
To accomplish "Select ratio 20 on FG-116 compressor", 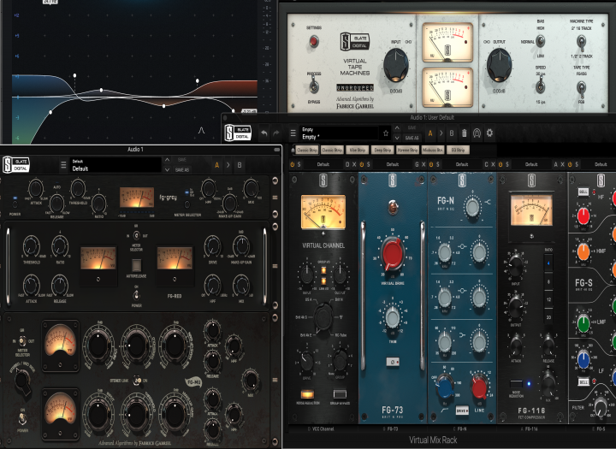I will [548, 317].
